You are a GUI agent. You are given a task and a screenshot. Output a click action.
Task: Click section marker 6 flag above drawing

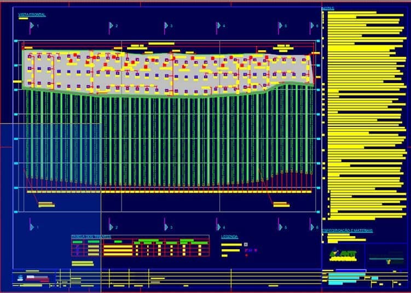point(312,26)
